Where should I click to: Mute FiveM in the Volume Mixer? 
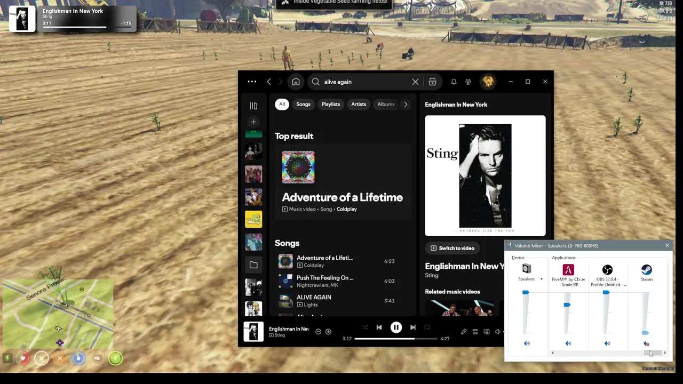pos(568,343)
